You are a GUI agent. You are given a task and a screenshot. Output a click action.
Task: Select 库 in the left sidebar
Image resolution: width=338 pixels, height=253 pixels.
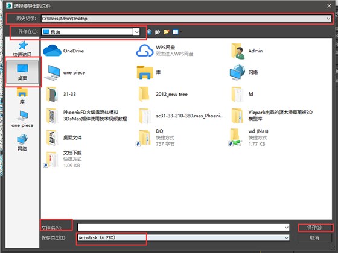22,96
